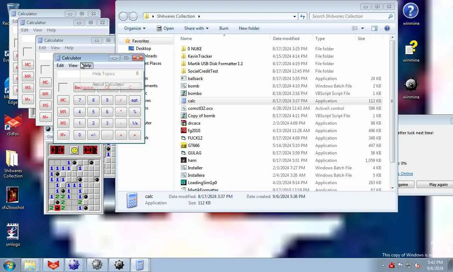Select Favorites in navigation pane
Viewport: 453px width, 272px height.
click(141, 41)
